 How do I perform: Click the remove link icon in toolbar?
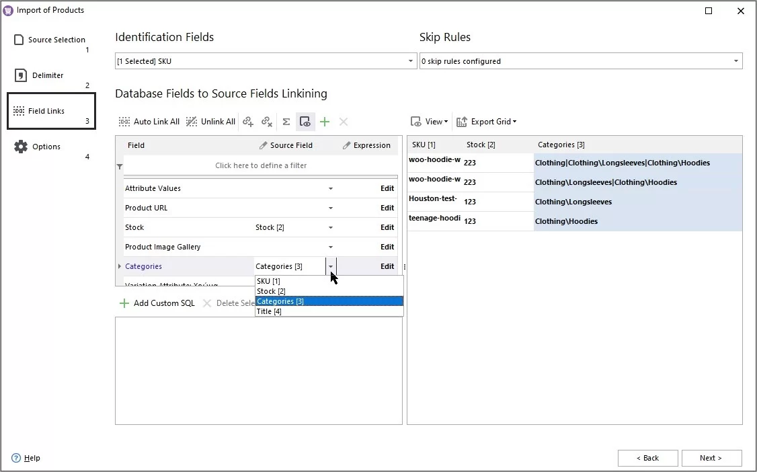point(267,122)
